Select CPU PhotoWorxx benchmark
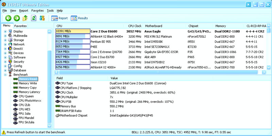The width and height of the screenshot is (272, 136). [x=30, y=101]
